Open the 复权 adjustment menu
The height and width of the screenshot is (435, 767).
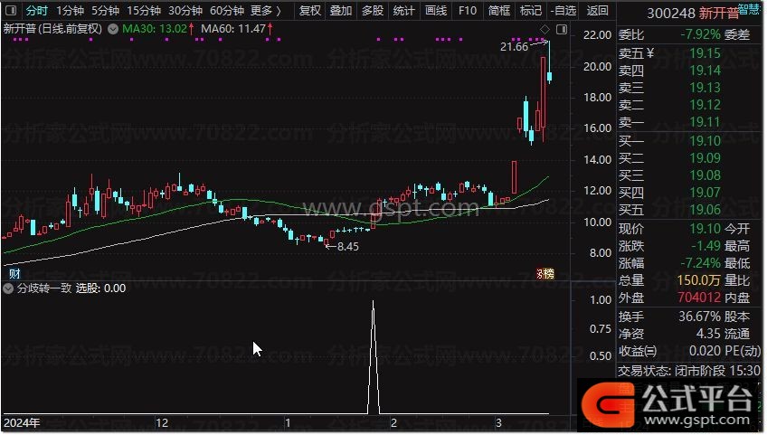tap(309, 10)
